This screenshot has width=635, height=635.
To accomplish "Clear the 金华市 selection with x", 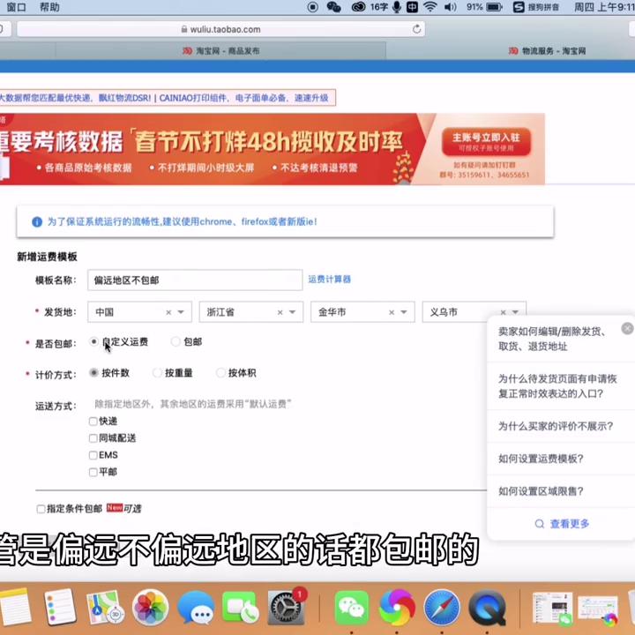I will pos(392,312).
